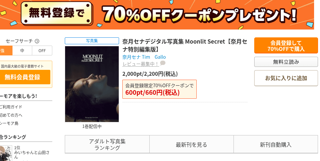Open the Gallo author link
320x161 pixels.
tap(160, 57)
